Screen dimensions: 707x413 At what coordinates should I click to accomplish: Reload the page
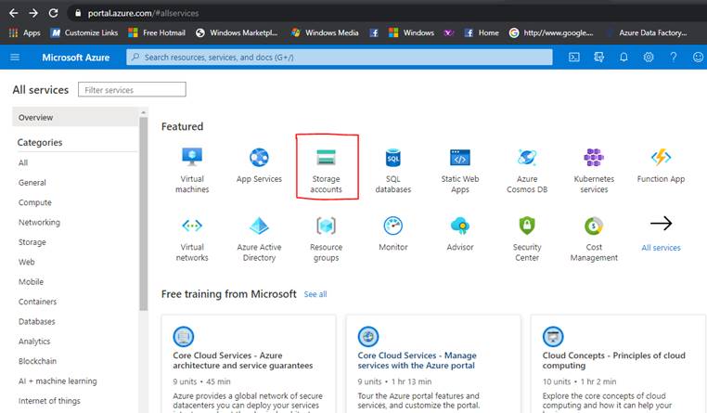[x=53, y=13]
